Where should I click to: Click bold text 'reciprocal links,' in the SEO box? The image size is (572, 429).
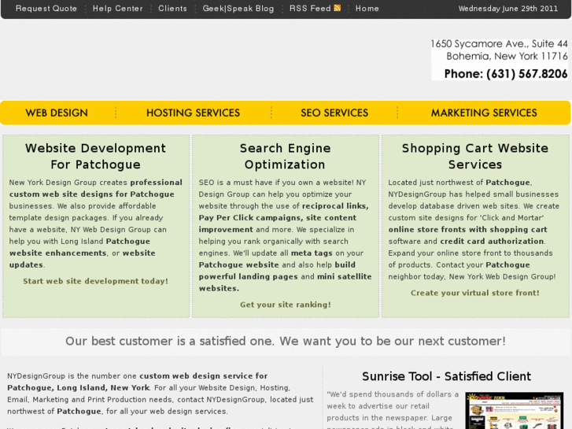point(335,206)
